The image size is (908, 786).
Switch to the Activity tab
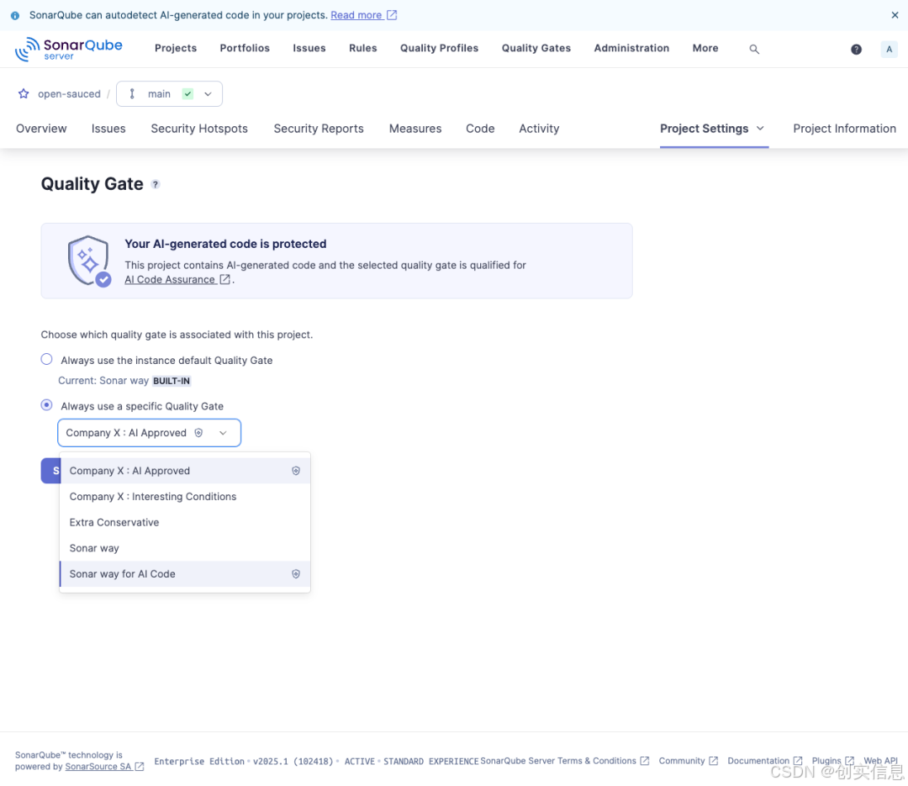[539, 129]
